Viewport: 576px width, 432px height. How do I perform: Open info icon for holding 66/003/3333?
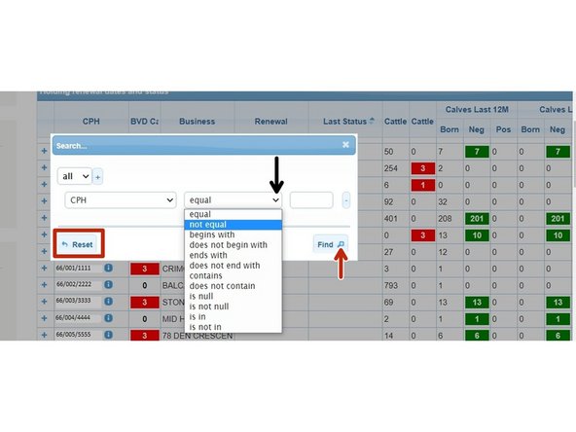[108, 302]
